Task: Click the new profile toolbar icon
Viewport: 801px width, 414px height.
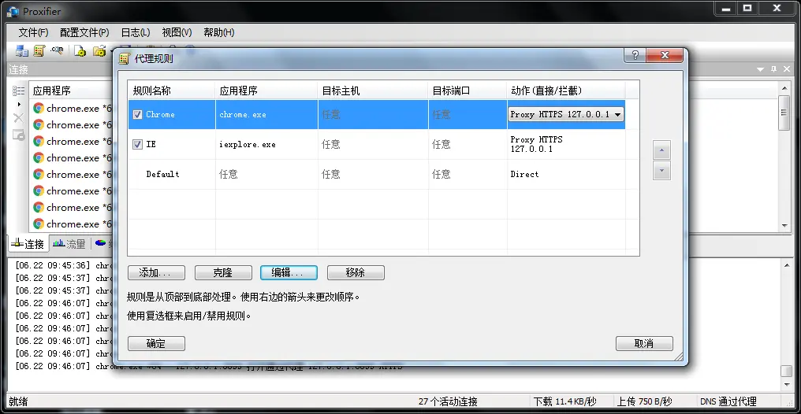Action: 80,51
